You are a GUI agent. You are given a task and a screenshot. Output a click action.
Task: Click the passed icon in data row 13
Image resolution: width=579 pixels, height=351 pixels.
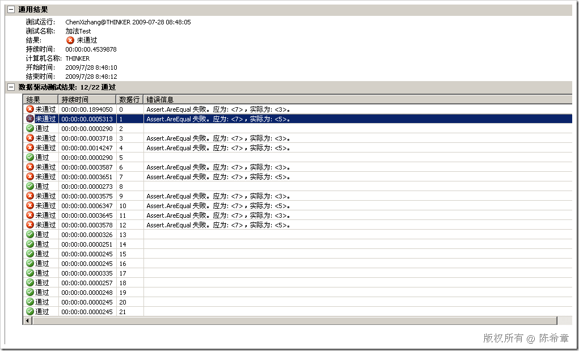(30, 235)
